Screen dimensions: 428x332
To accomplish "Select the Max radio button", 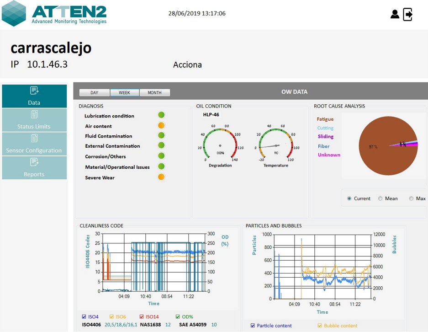I will (x=411, y=198).
